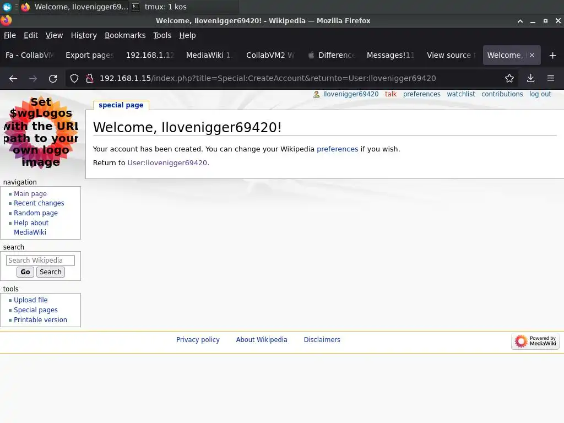Open the Tools menu
The height and width of the screenshot is (423, 564).
162,35
